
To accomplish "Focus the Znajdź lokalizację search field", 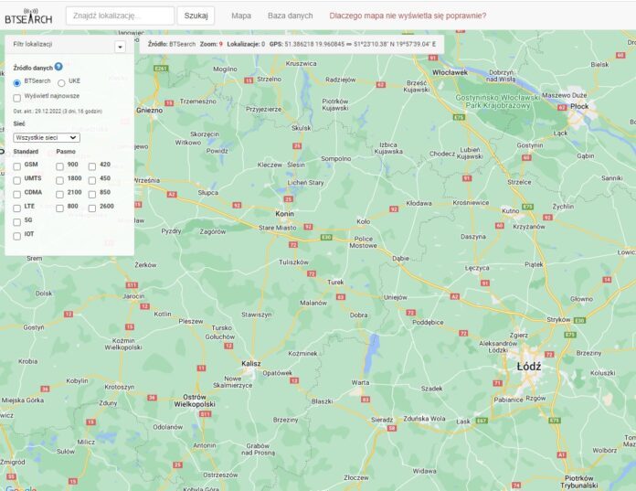I will pyautogui.click(x=120, y=16).
